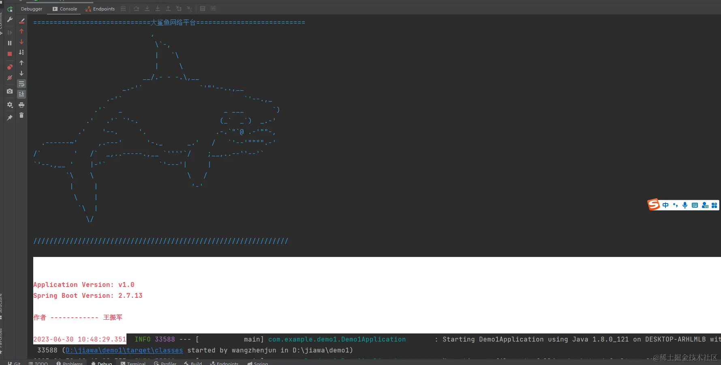Pin the debug tab

[10, 117]
